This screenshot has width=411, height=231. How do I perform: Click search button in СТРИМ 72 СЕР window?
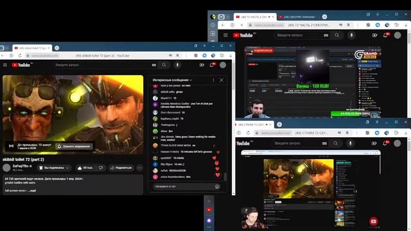335,143
